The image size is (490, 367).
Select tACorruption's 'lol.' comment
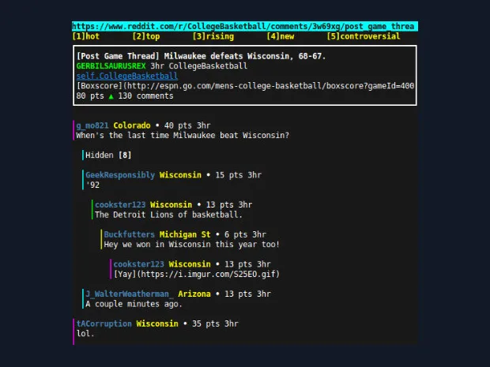[85, 334]
